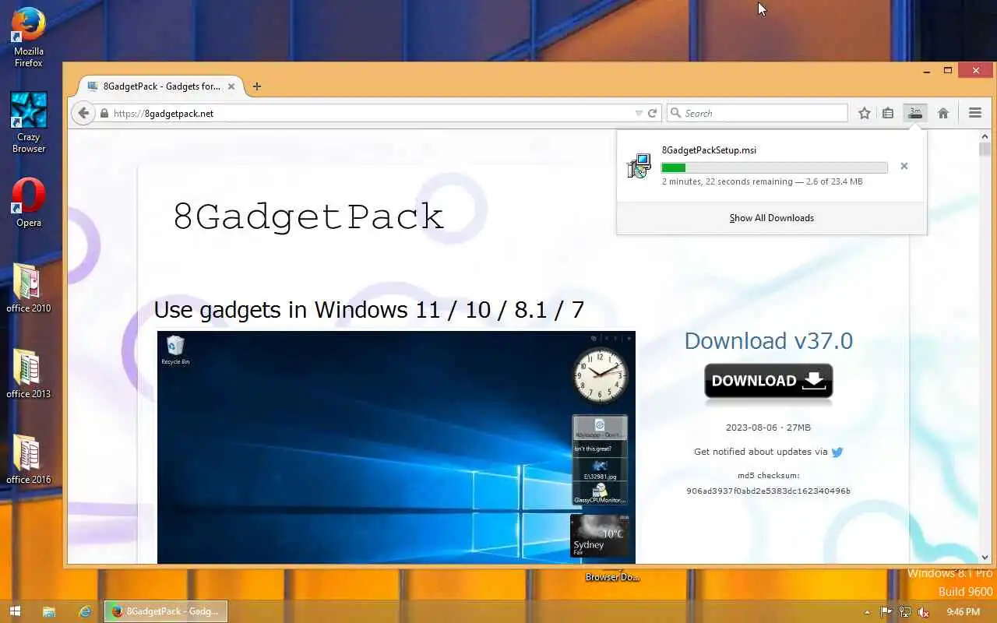The image size is (997, 623).
Task: Maximize the Firefox window
Action: [x=948, y=71]
